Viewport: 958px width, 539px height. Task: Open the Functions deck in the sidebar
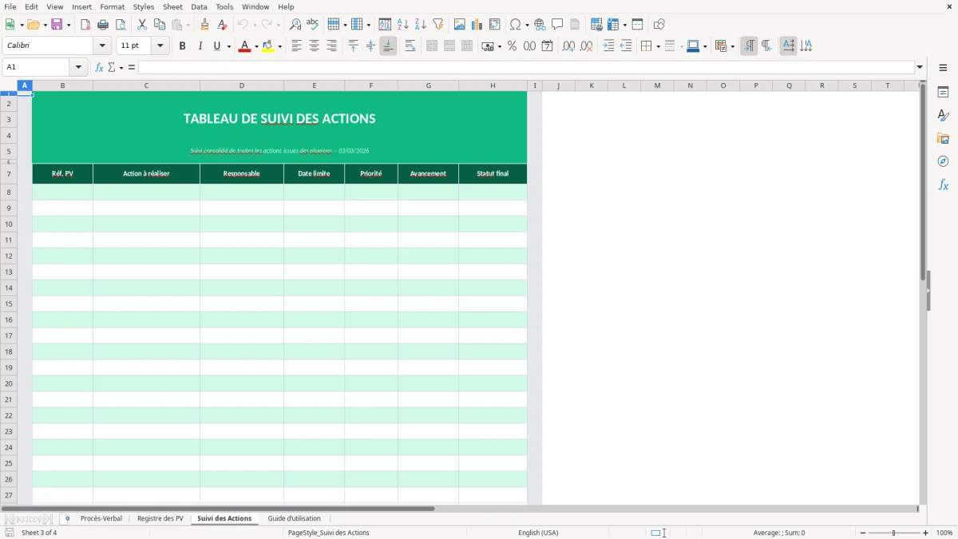tap(944, 184)
